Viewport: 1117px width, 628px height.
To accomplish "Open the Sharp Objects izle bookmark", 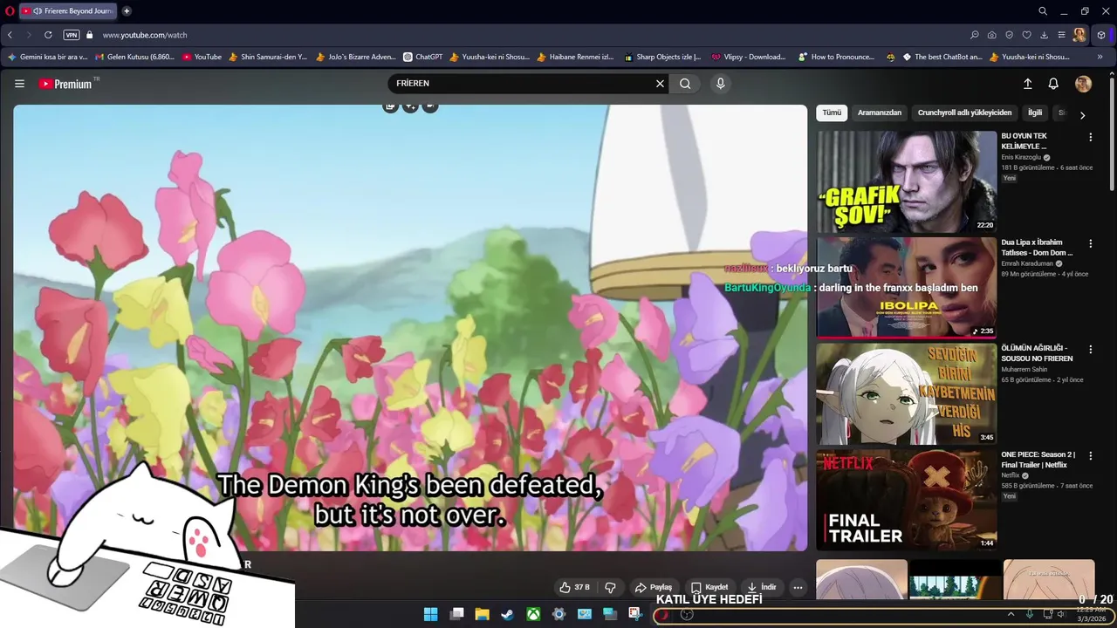I will click(x=662, y=57).
